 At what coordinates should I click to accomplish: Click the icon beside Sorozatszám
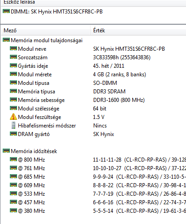point(13,57)
